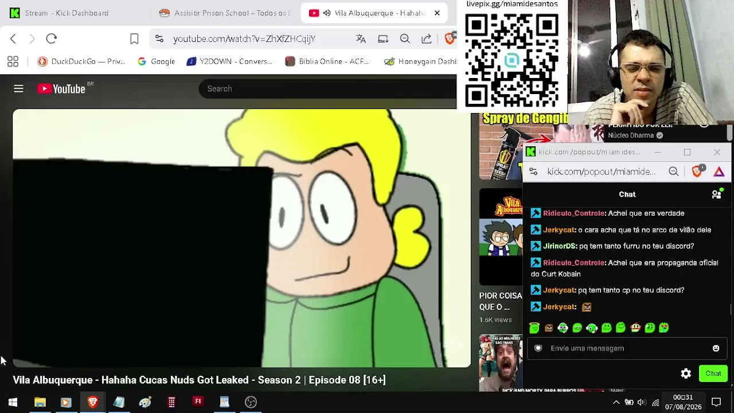Open the bookmarks apps grid icon

[13, 61]
